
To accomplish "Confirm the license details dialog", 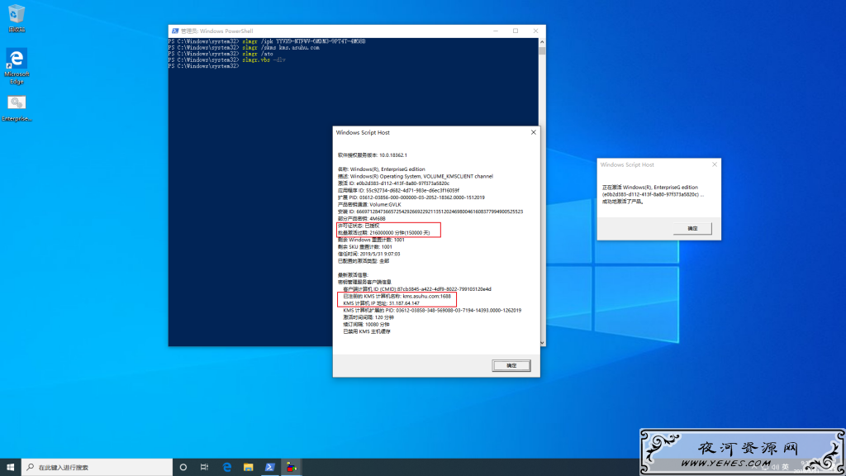I will click(511, 365).
